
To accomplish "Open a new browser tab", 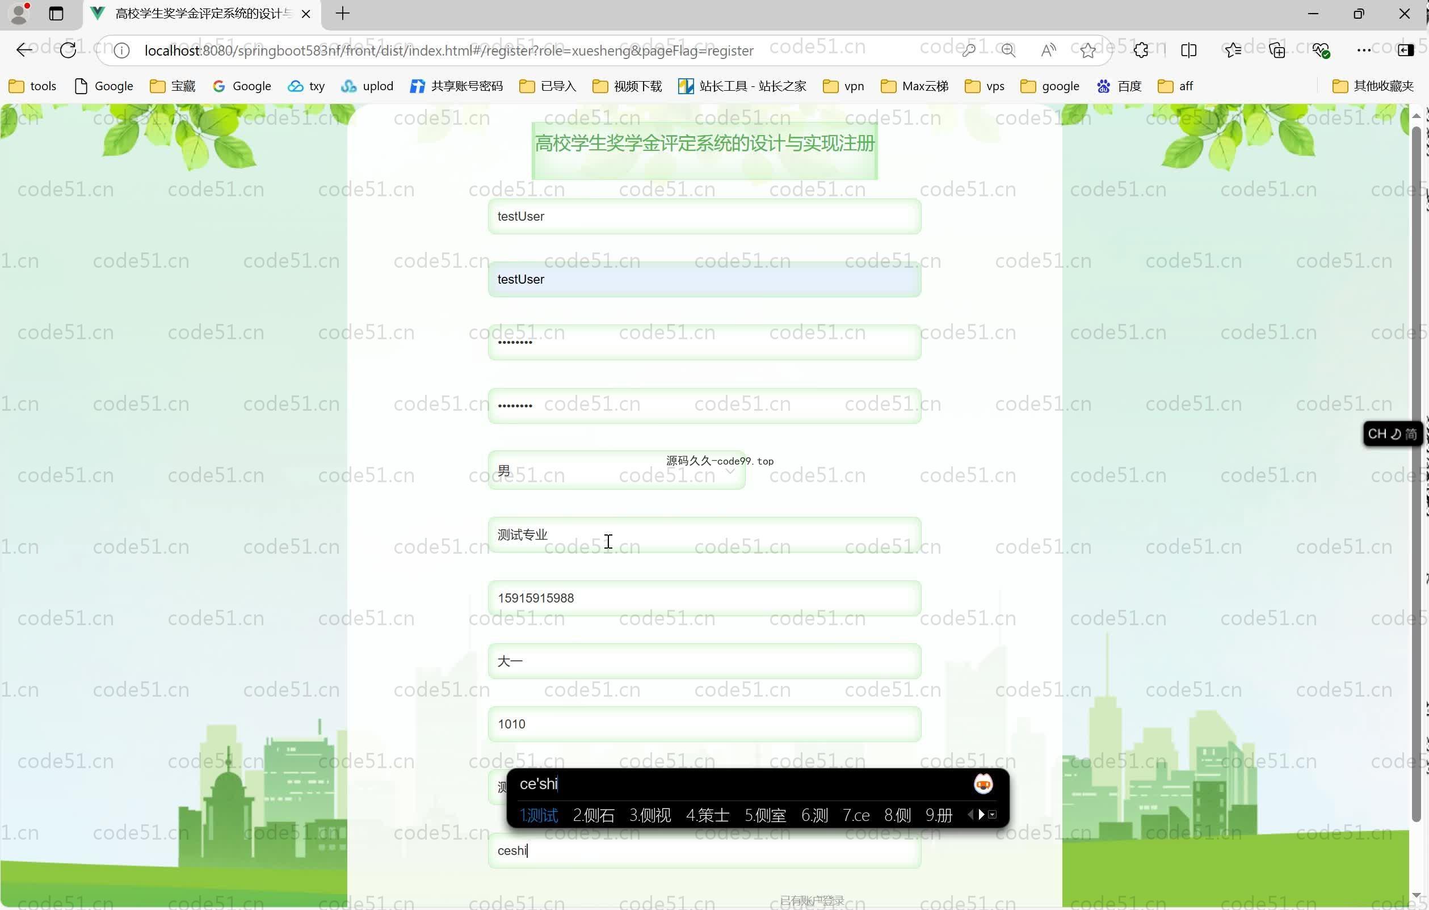I will [x=342, y=14].
